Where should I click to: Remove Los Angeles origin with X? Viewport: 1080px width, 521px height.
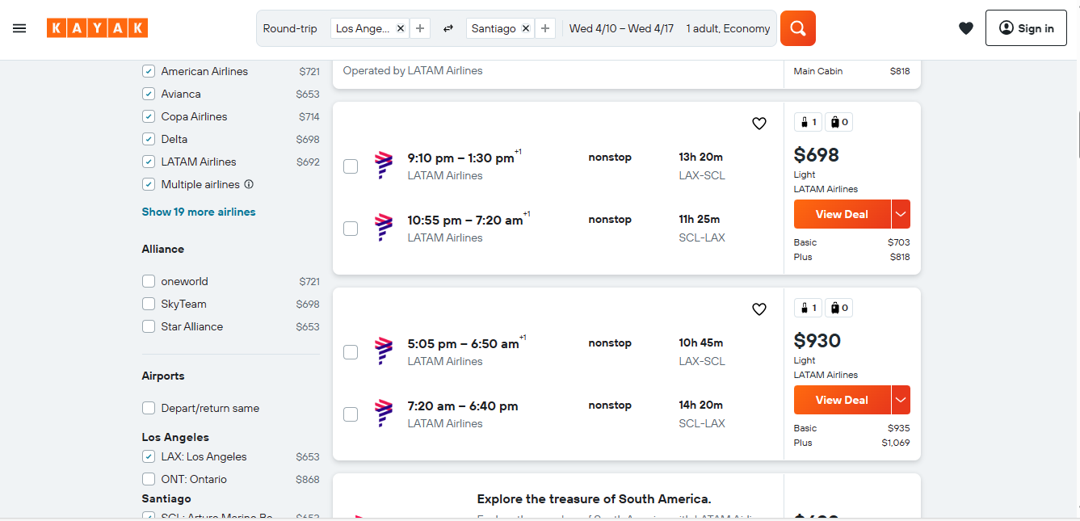coord(400,28)
